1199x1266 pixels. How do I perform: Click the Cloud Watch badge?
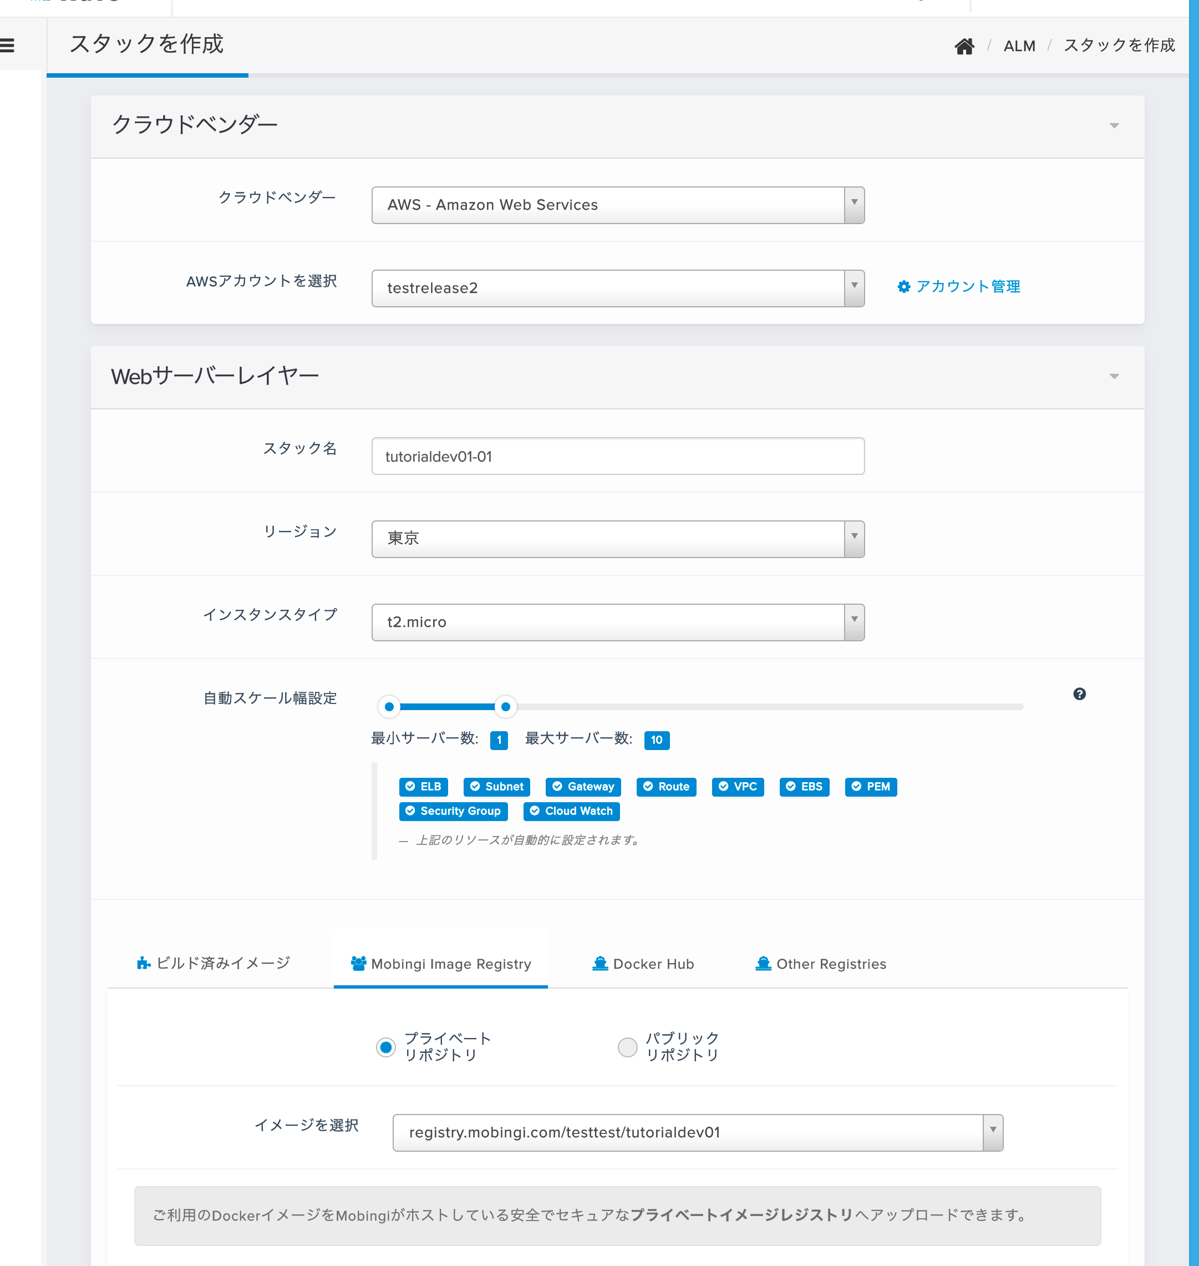[571, 811]
